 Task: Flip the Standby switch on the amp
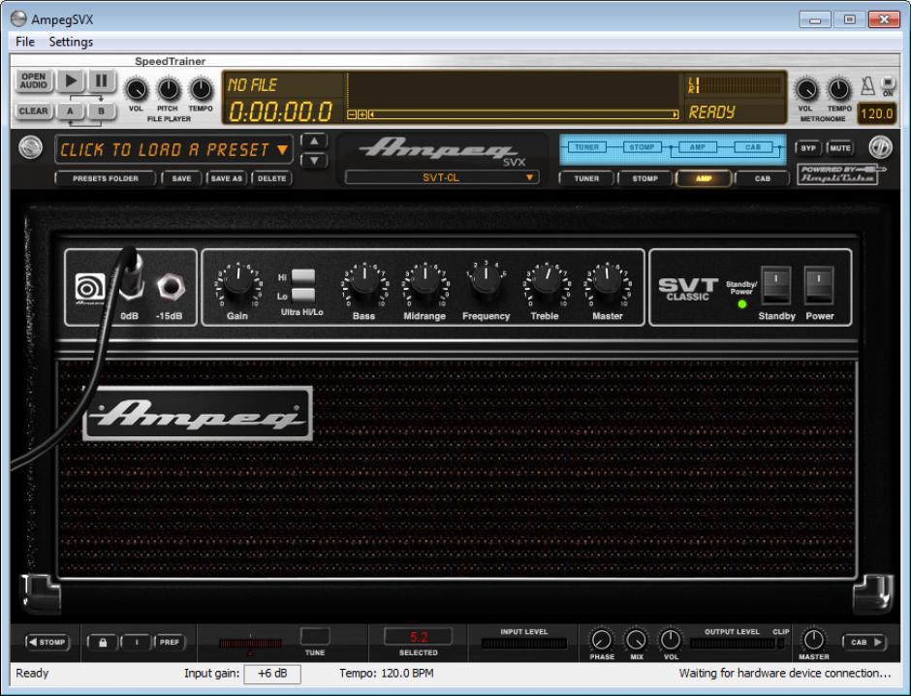775,285
